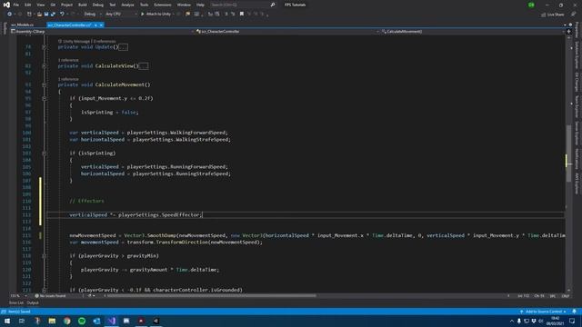The image size is (582, 327).
Task: Click the Live Share button
Action: pyautogui.click(x=553, y=15)
